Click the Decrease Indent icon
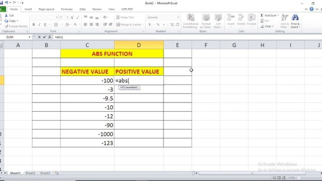This screenshot has width=322, height=181. [105, 25]
